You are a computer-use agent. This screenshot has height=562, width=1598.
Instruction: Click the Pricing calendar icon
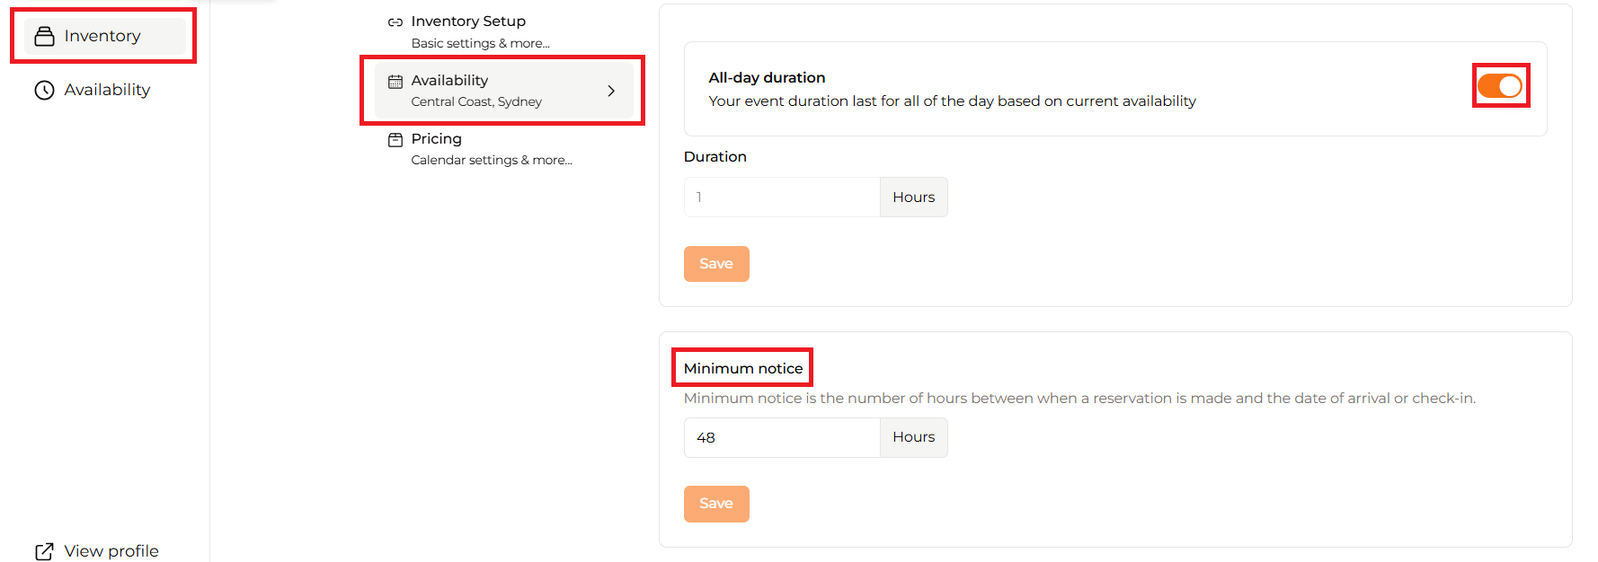[x=395, y=139]
